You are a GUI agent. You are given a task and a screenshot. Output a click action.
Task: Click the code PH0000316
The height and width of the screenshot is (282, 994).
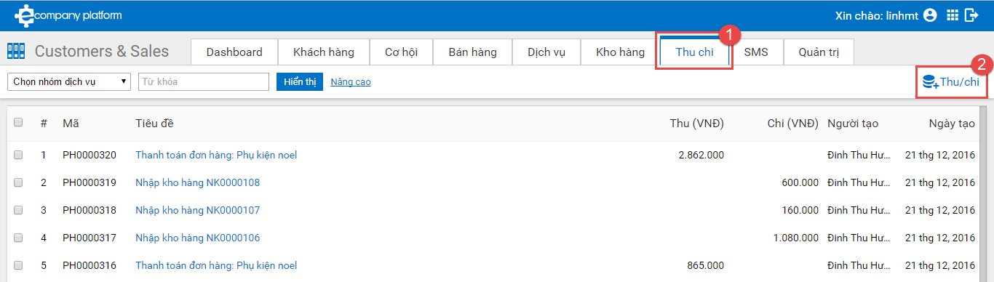click(x=90, y=265)
